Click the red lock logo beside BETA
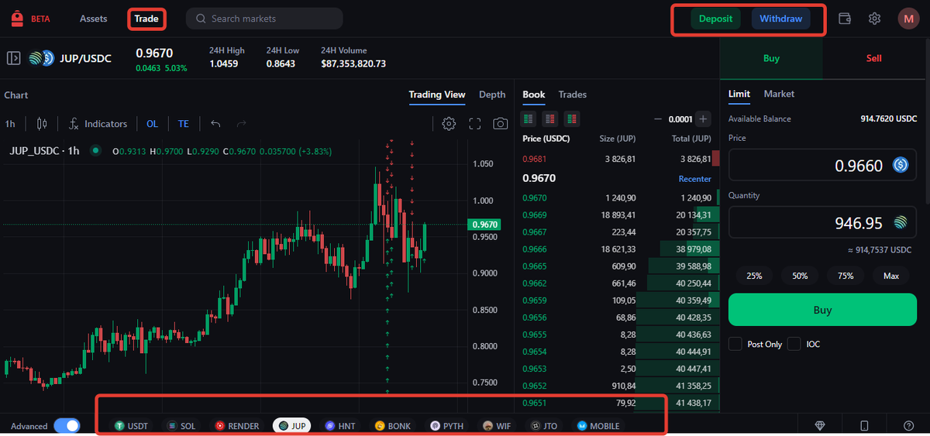This screenshot has height=436, width=930. [17, 19]
